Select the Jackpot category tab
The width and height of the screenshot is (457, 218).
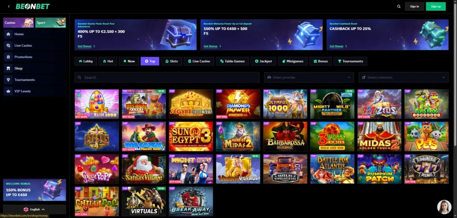(263, 61)
